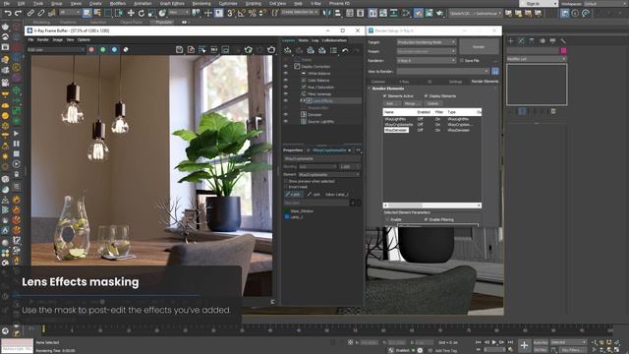Undo layer change in Layers toolbar
Viewport: 629px width, 354px height.
(345, 50)
